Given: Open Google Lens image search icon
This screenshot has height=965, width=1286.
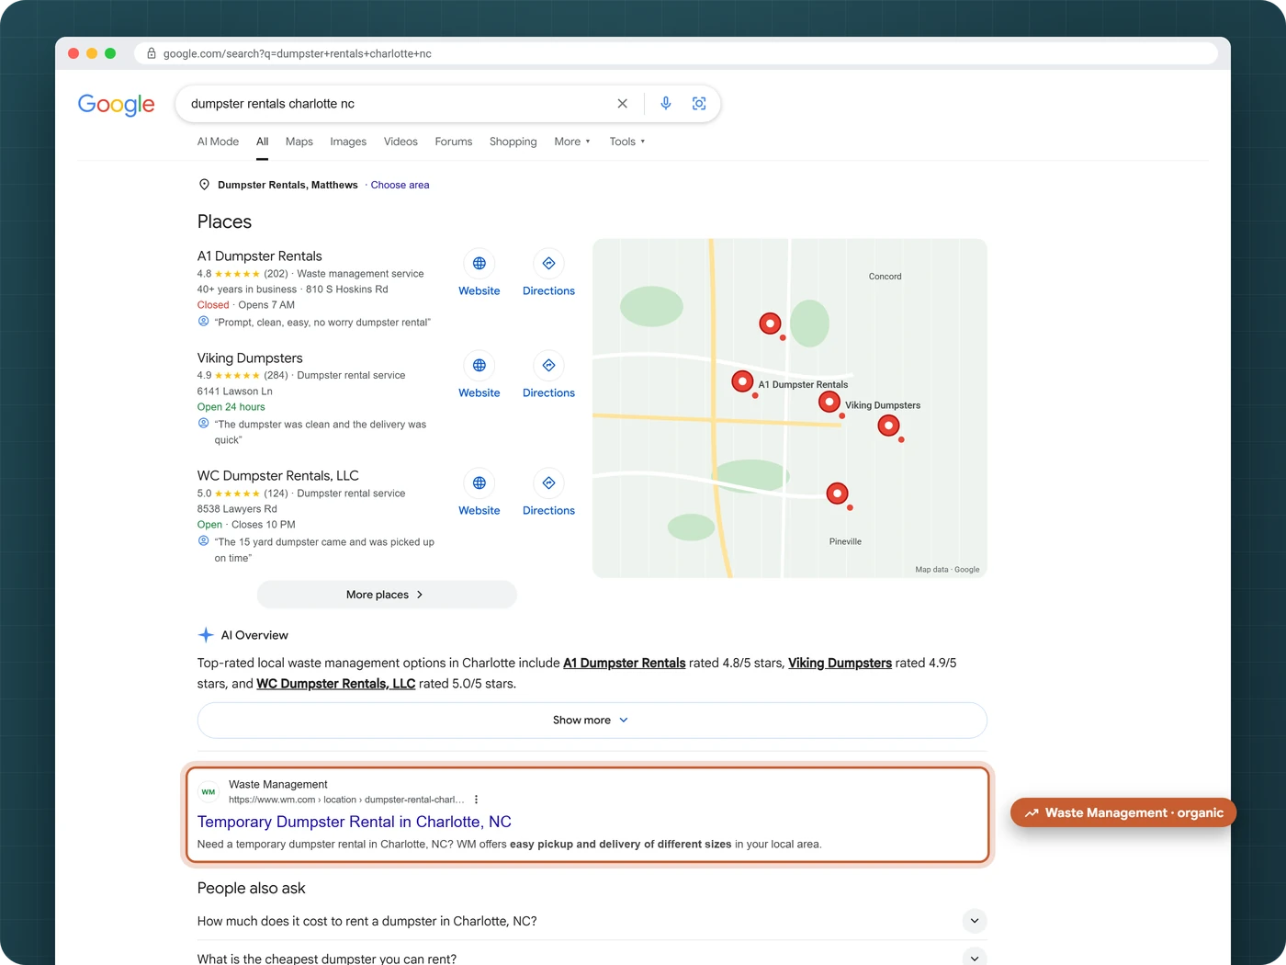Looking at the screenshot, I should 699,104.
